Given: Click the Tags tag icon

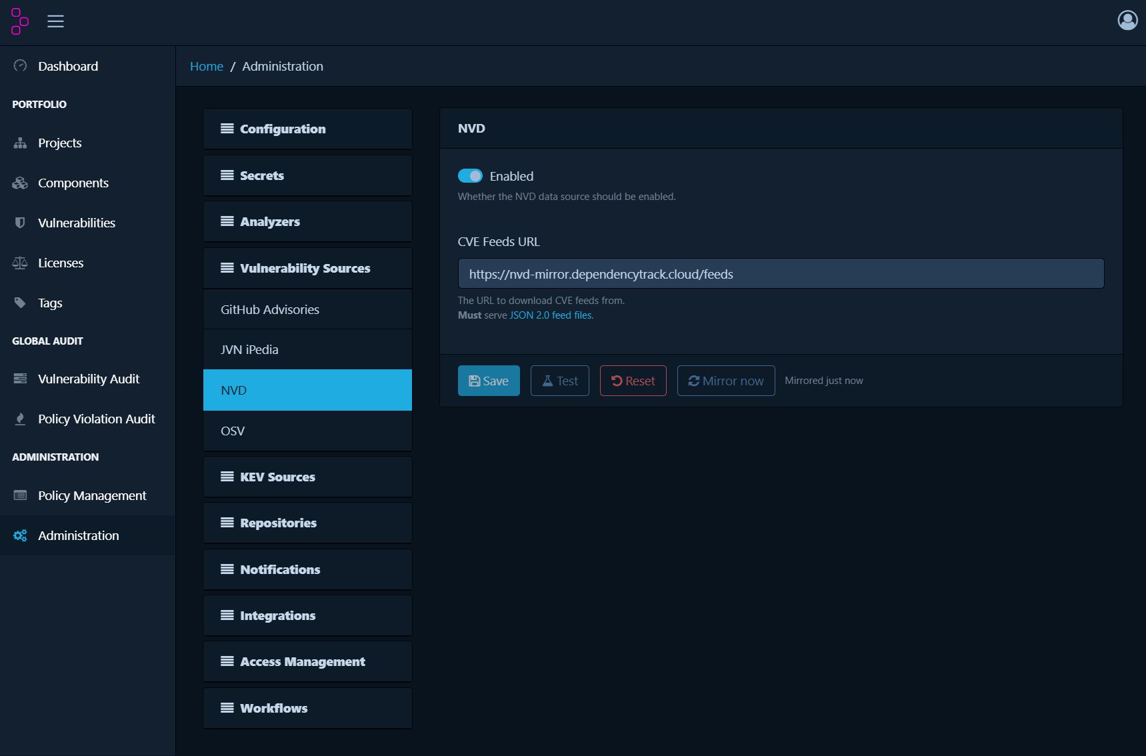Looking at the screenshot, I should point(20,303).
